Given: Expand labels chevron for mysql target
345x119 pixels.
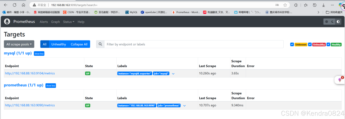Looking at the screenshot, I should tap(173, 74).
